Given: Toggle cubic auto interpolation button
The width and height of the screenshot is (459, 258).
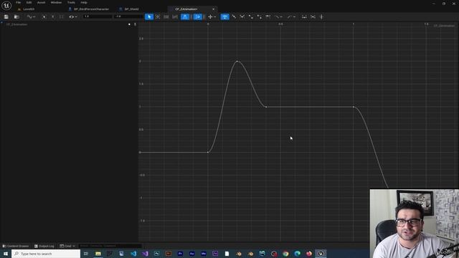Looking at the screenshot, I should click(x=224, y=17).
